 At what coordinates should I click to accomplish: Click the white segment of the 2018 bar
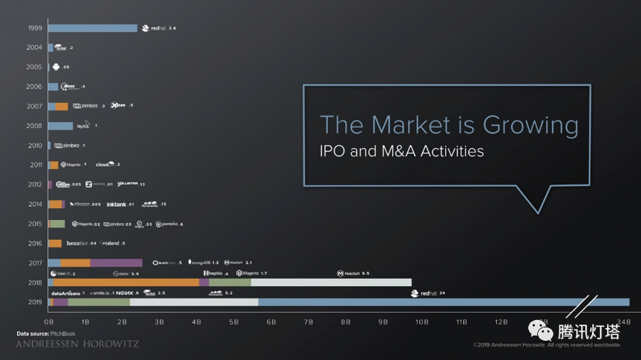pos(331,282)
